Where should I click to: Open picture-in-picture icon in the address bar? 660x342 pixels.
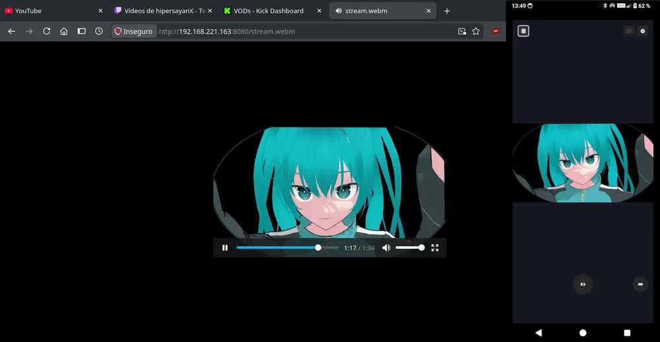(x=462, y=32)
